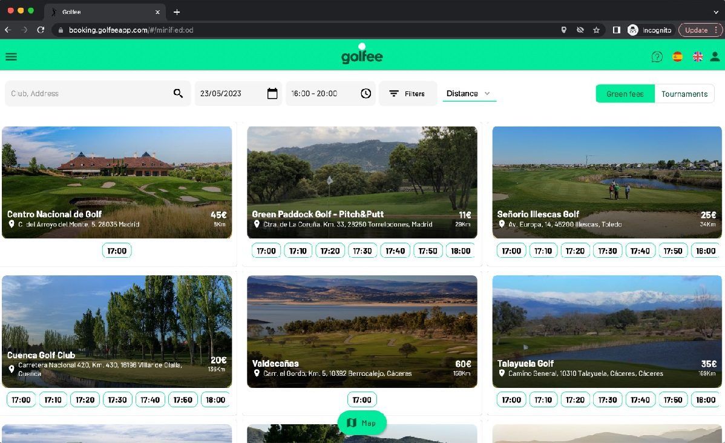Expand the browser tab search chevron

(x=716, y=12)
